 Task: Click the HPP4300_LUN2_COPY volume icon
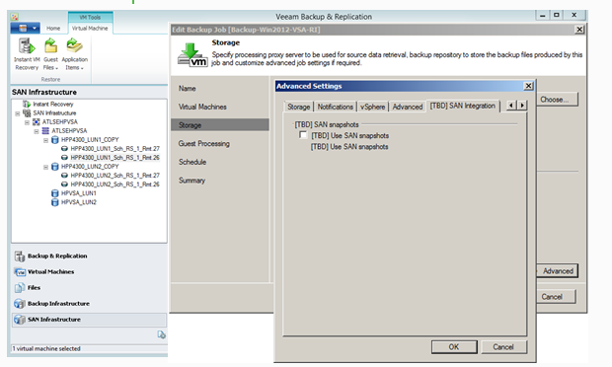pos(55,167)
